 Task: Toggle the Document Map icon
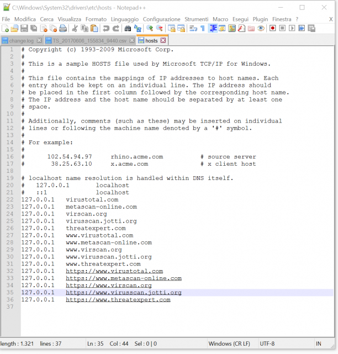[x=232, y=29]
